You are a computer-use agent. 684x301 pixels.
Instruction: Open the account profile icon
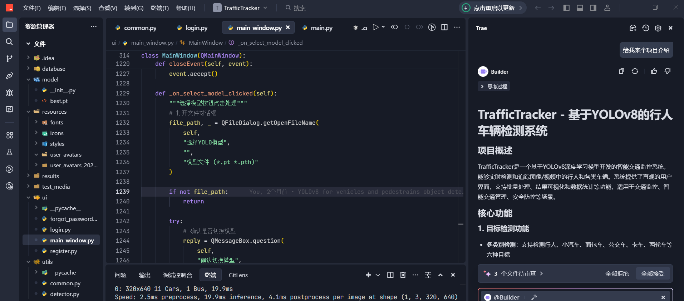607,8
